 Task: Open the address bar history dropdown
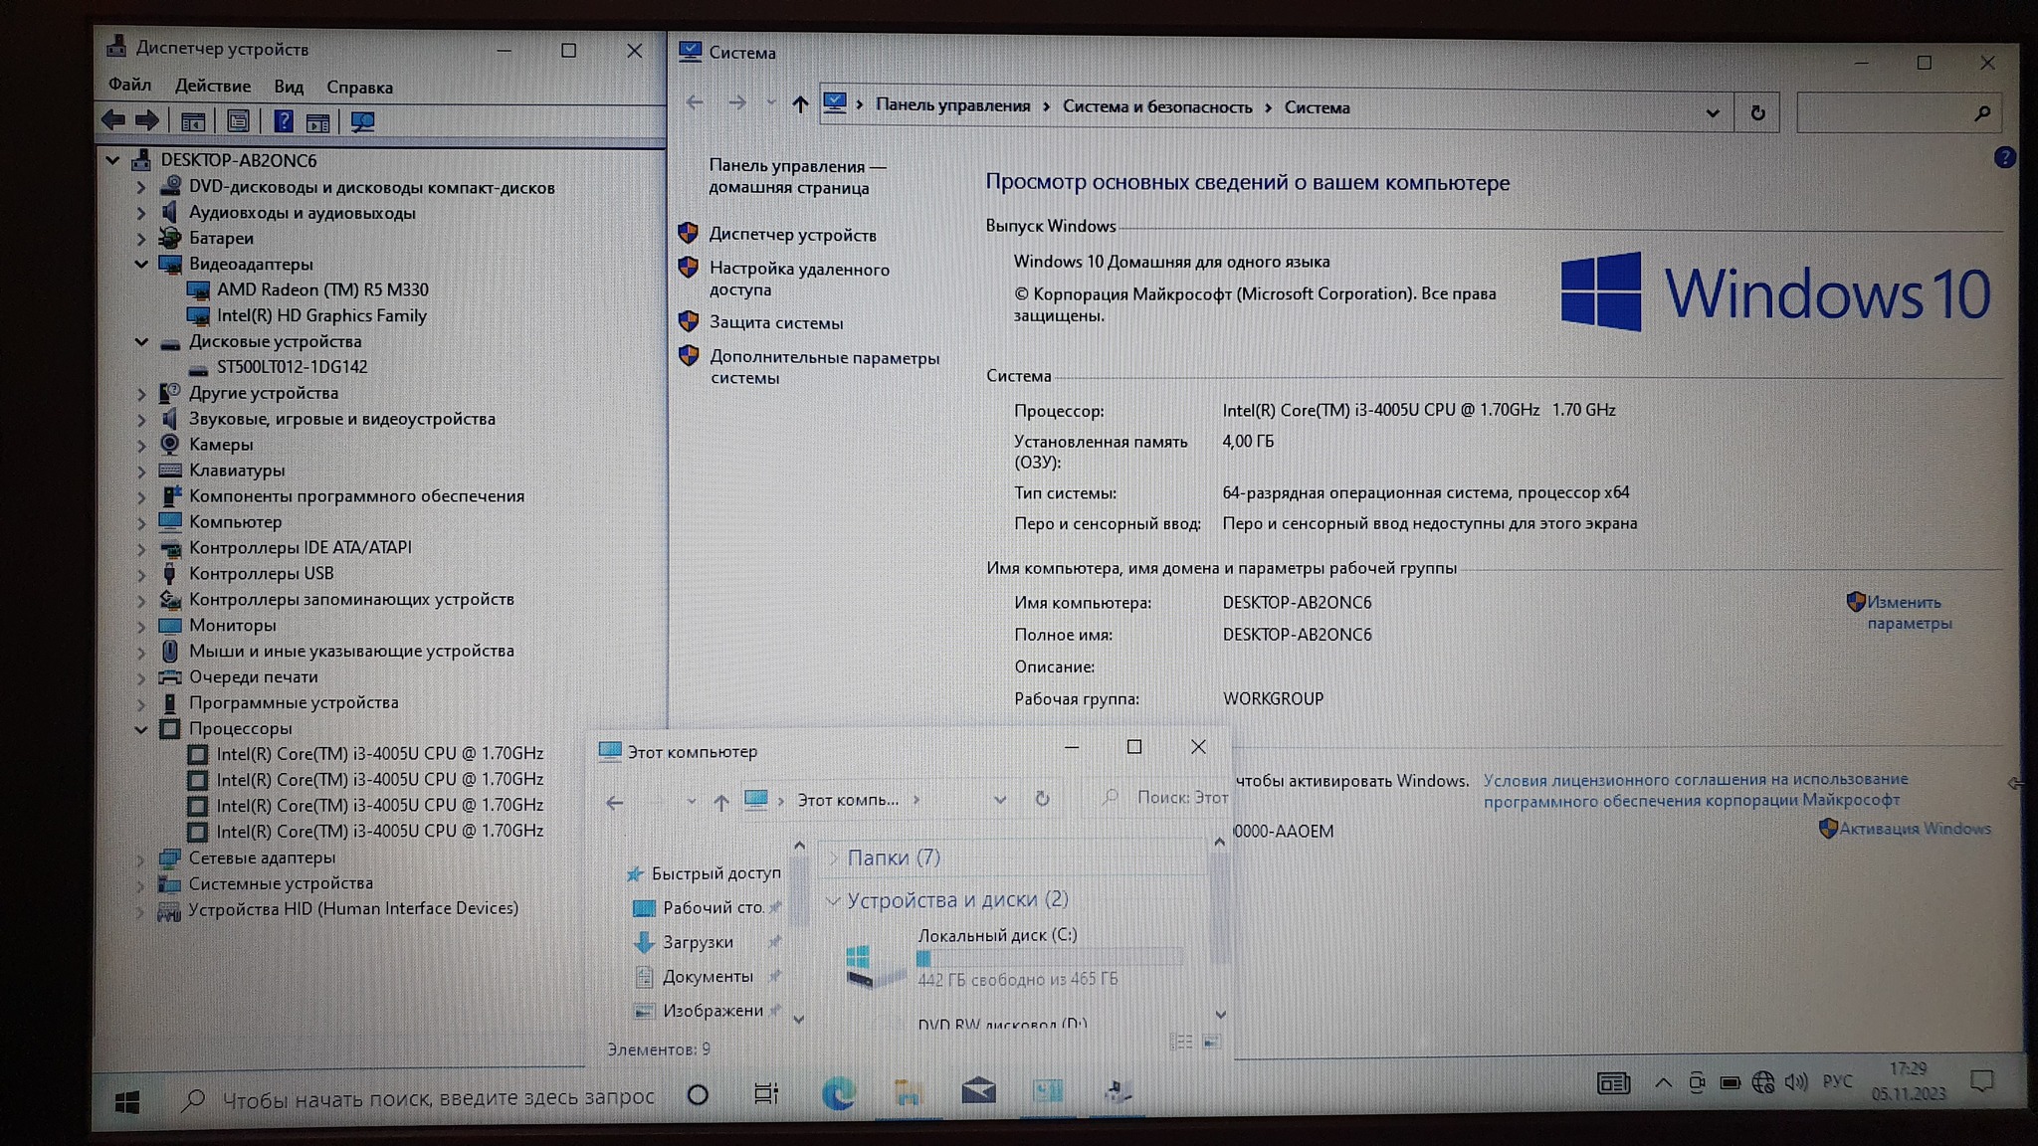pos(1712,113)
